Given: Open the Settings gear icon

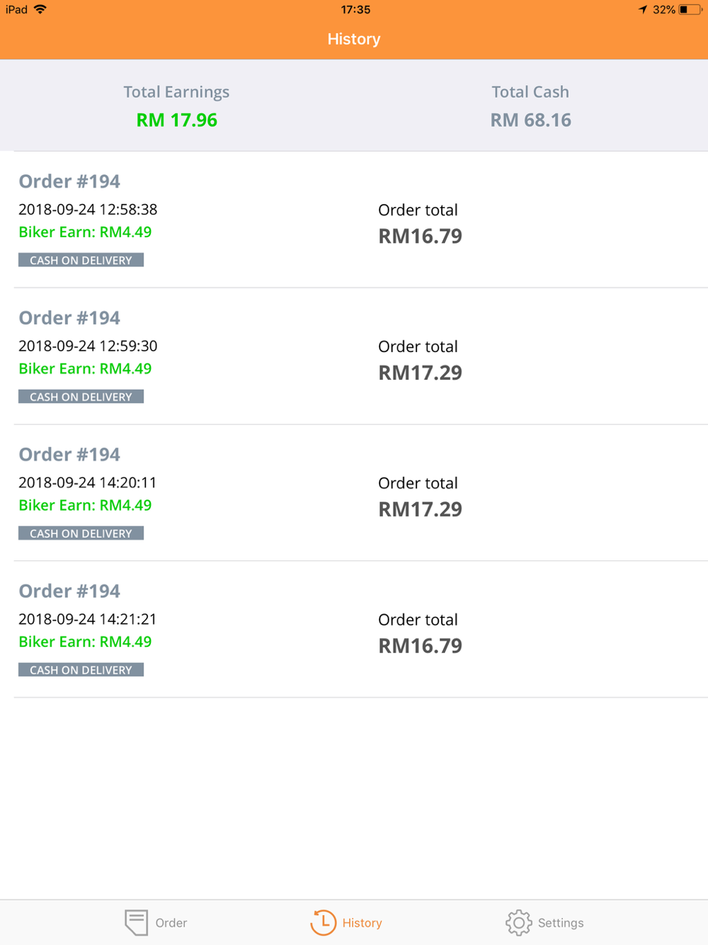Looking at the screenshot, I should (x=518, y=922).
